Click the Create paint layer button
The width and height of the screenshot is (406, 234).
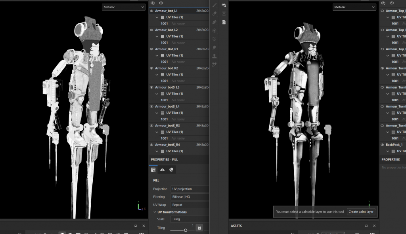pos(361,211)
